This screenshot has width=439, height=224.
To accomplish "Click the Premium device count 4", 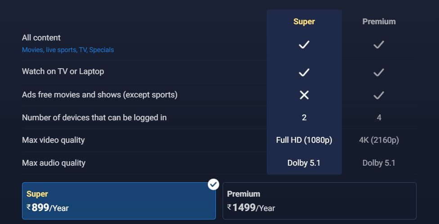I will [379, 118].
